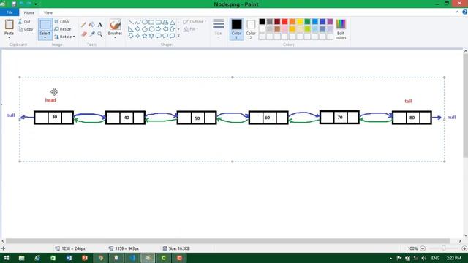Open the Outline dropdown
Screen dimensions: 468x263
[195, 22]
